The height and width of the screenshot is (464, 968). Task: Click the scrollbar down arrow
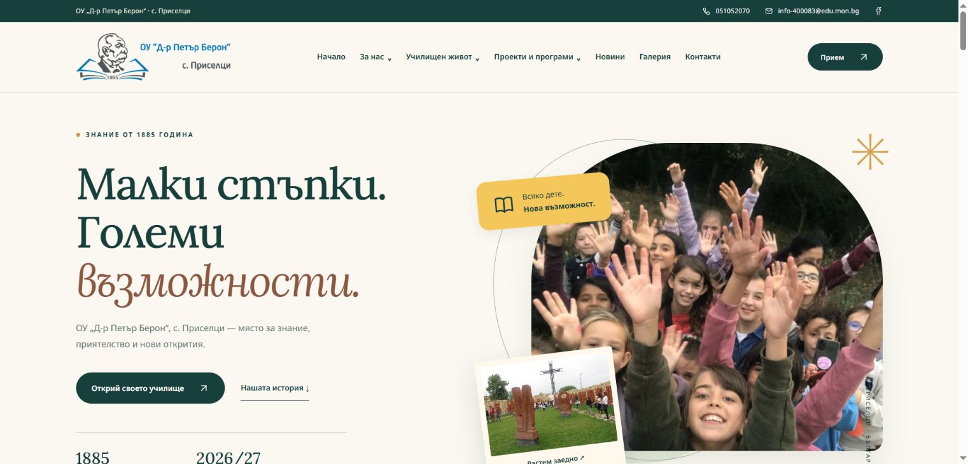tap(963, 458)
